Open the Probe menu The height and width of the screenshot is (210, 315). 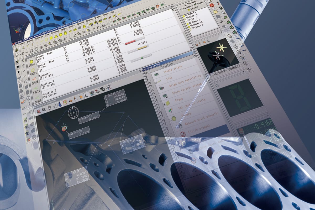coord(47,35)
